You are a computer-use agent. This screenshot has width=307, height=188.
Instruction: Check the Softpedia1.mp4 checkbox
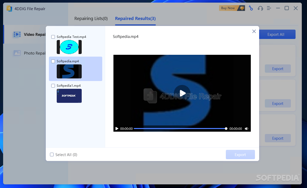53,86
